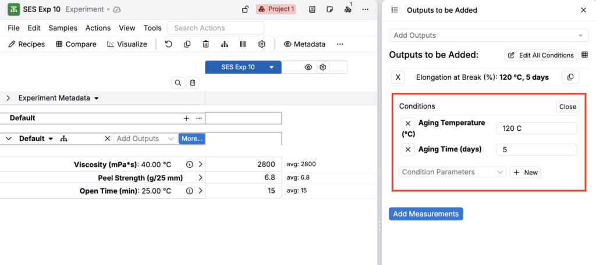Open the notifications icon with badge 1

348,9
